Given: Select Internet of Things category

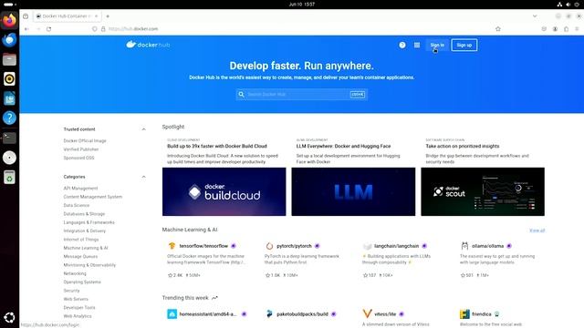Looking at the screenshot, I should 81,240.
